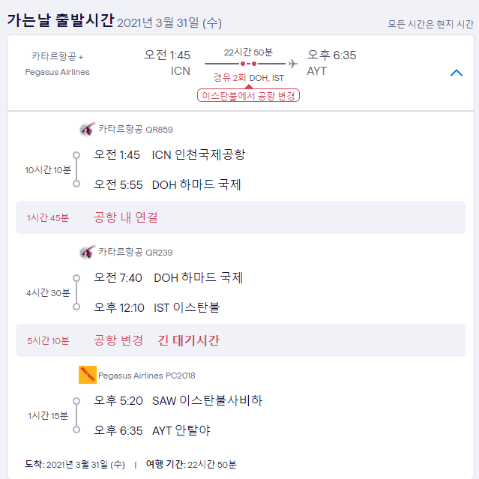Click the 22시간 50분 total duration in header
This screenshot has height=479, width=479.
(x=248, y=52)
